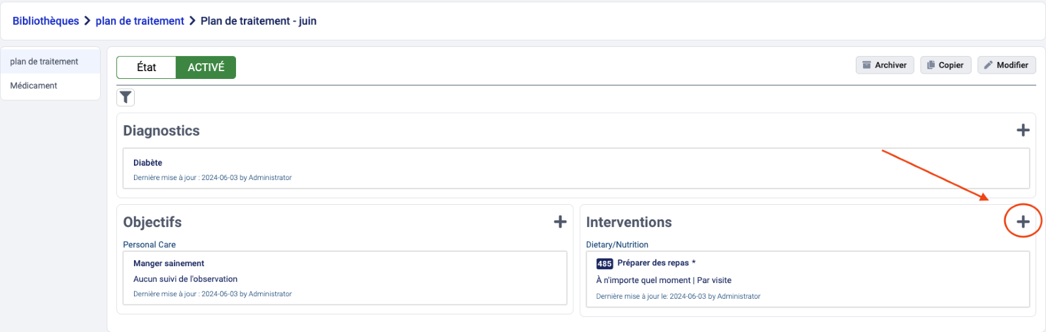The width and height of the screenshot is (1046, 332).
Task: Click the État label button
Action: click(146, 67)
